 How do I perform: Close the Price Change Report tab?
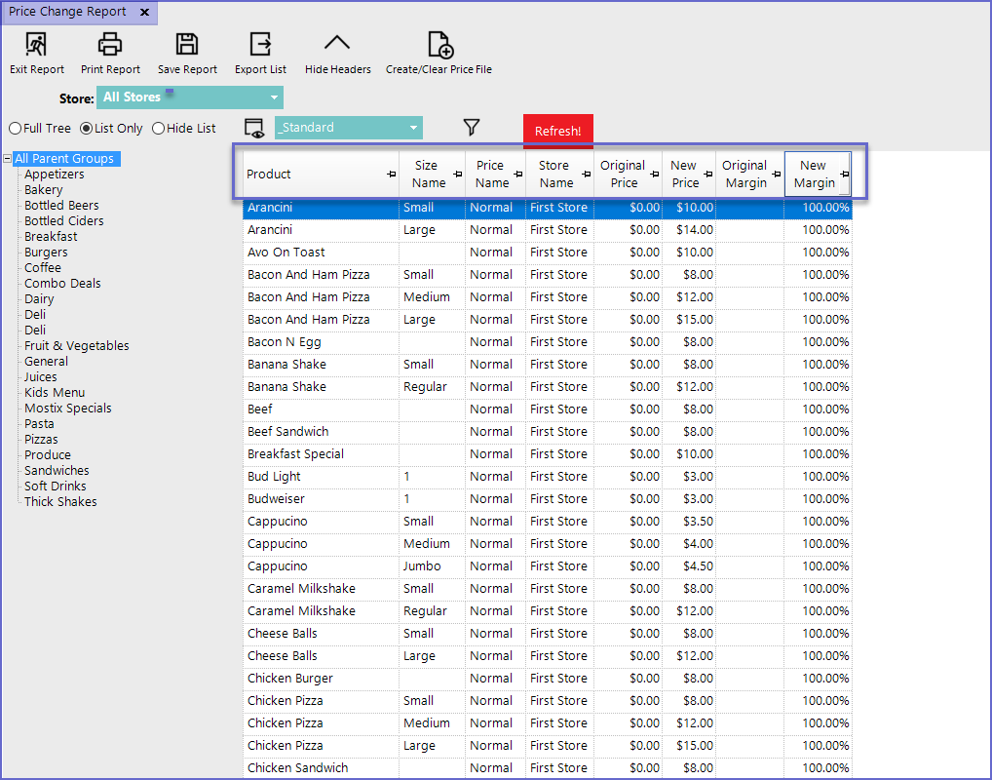(x=144, y=13)
